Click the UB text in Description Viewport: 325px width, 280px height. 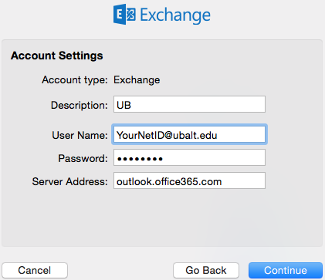(x=124, y=105)
